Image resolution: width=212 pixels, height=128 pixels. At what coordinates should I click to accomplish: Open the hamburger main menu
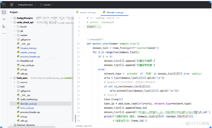pyautogui.click(x=12, y=5)
